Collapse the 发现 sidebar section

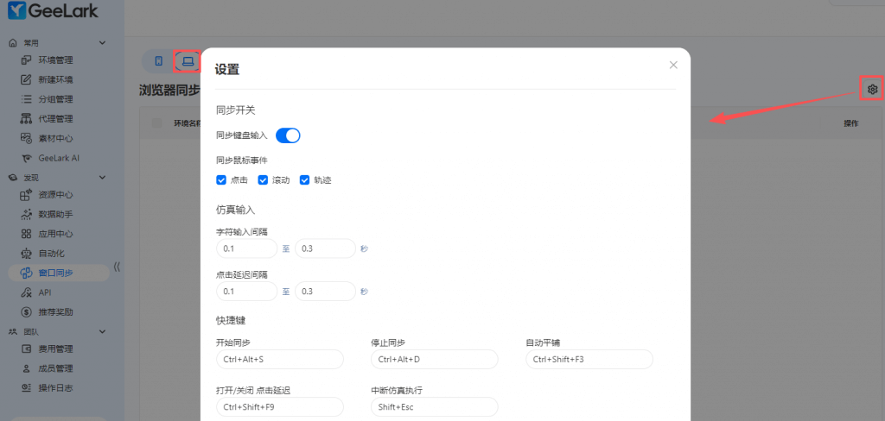[x=102, y=177]
